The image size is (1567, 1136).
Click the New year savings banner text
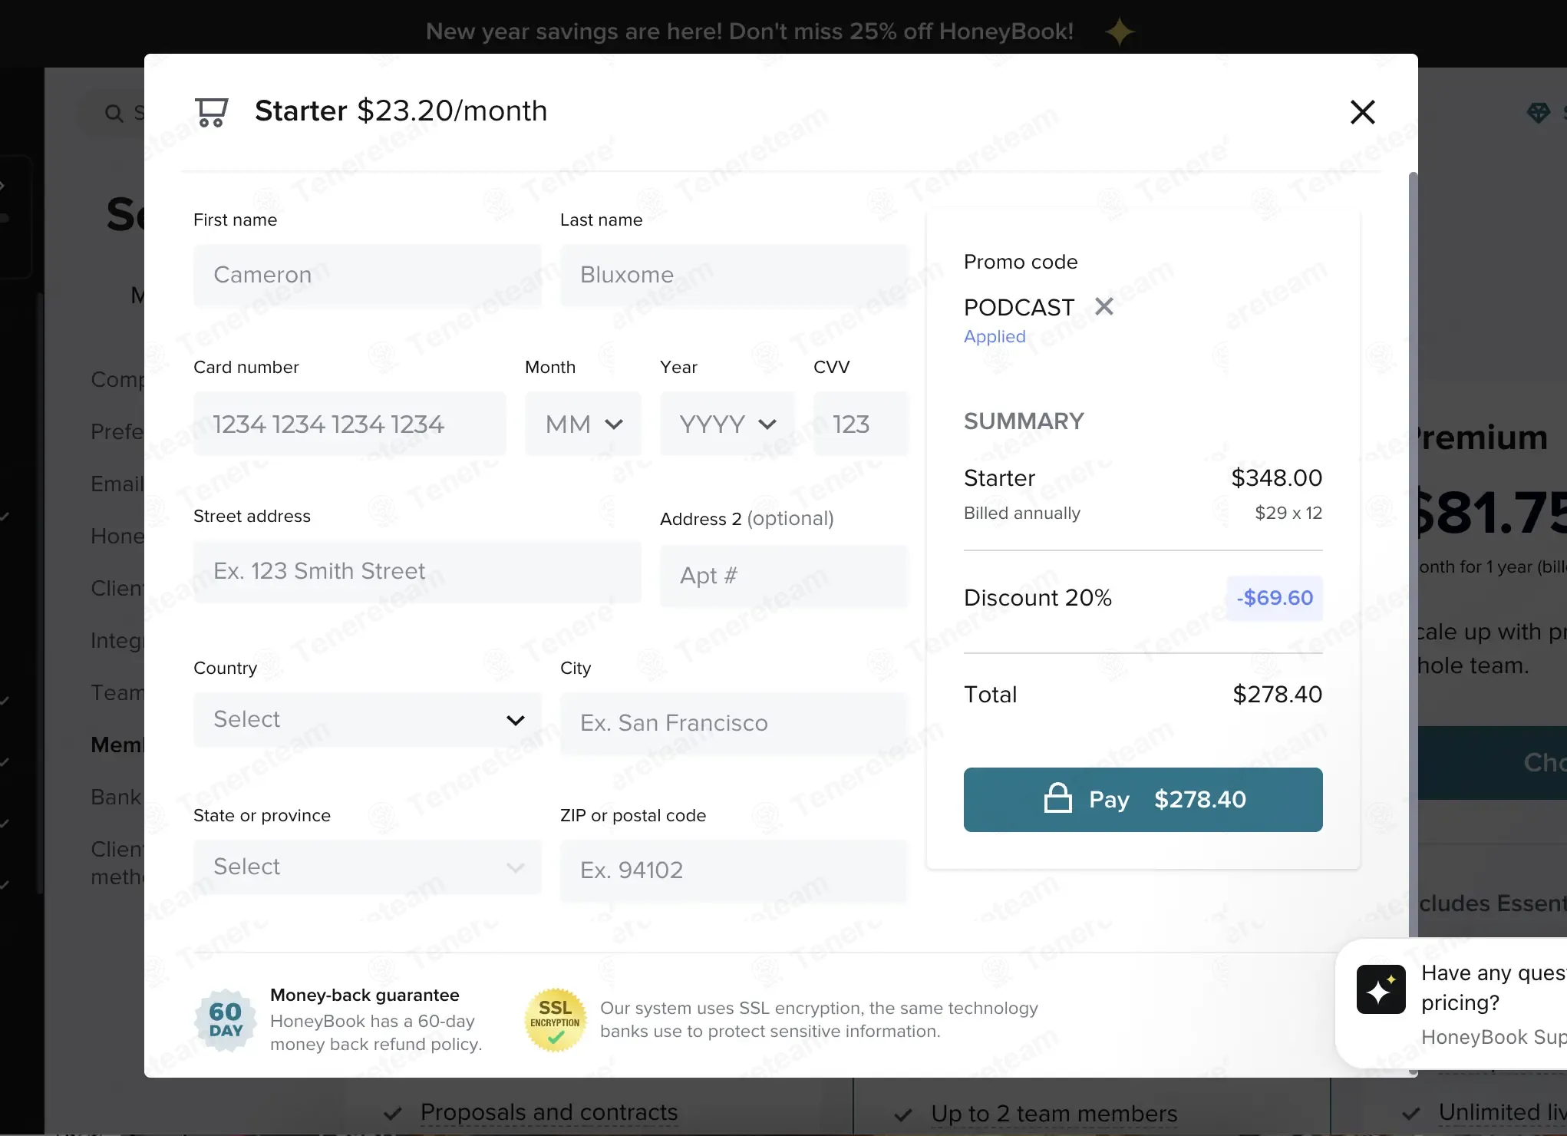[x=750, y=31]
